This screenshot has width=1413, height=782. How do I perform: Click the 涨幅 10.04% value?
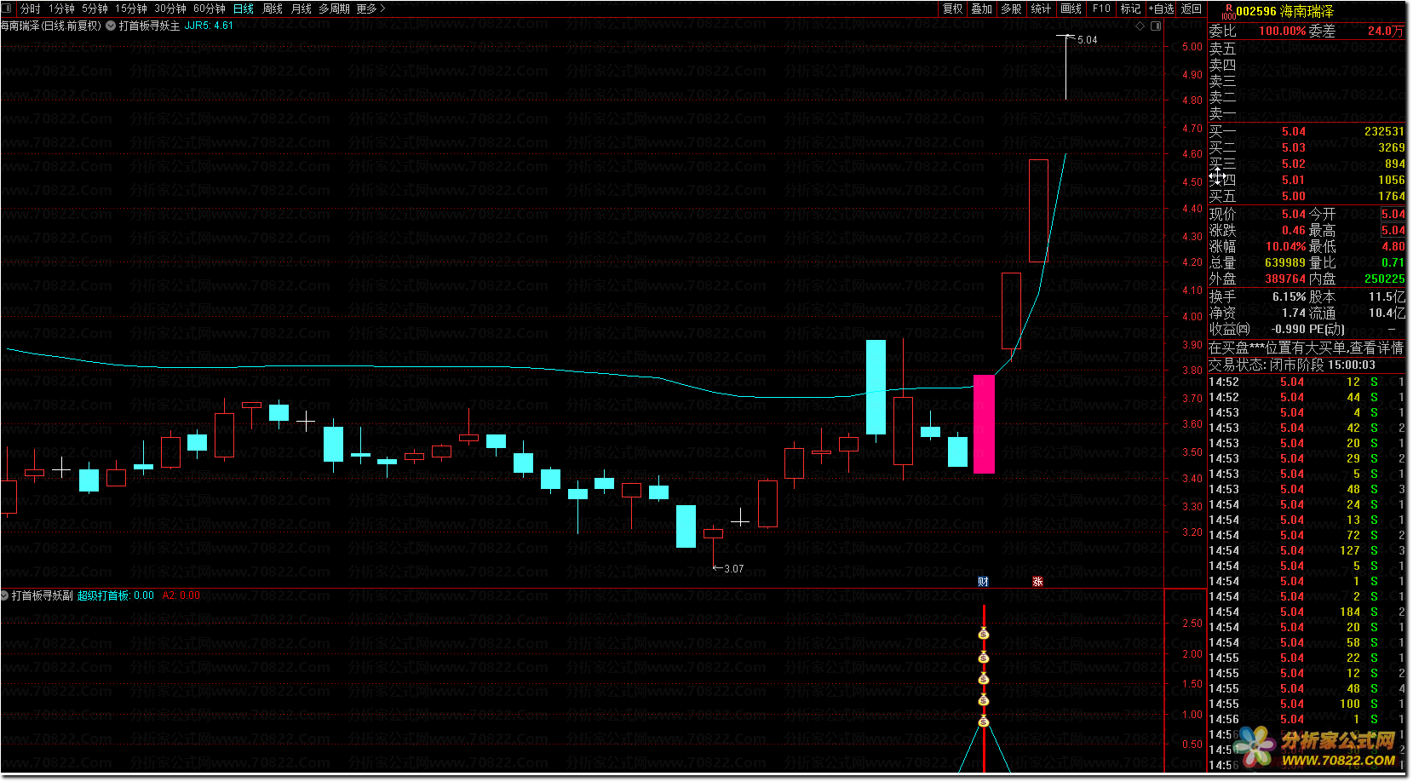click(1286, 246)
